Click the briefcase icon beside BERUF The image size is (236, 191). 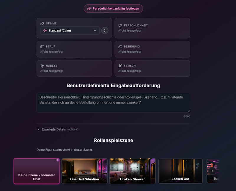[42, 47]
